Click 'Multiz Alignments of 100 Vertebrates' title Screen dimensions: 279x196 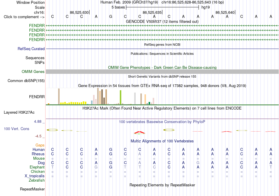tap(162, 141)
